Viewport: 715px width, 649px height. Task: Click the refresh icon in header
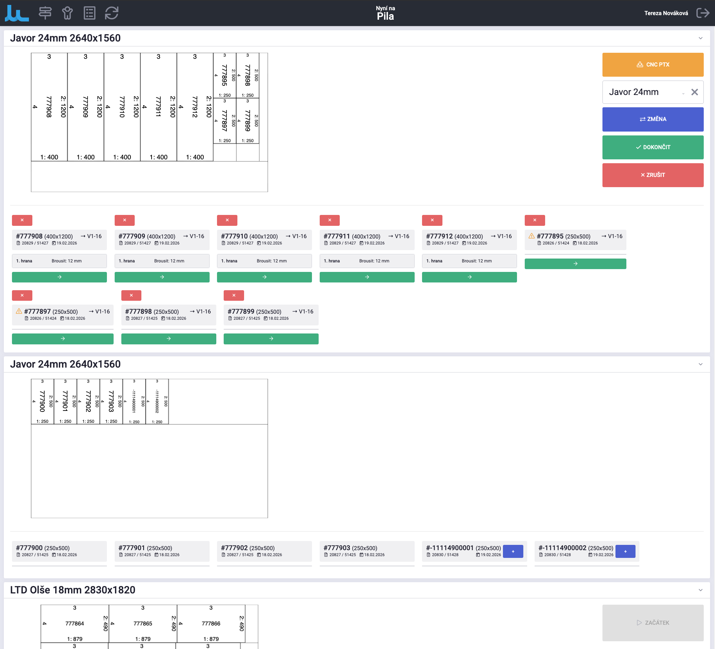click(x=112, y=13)
